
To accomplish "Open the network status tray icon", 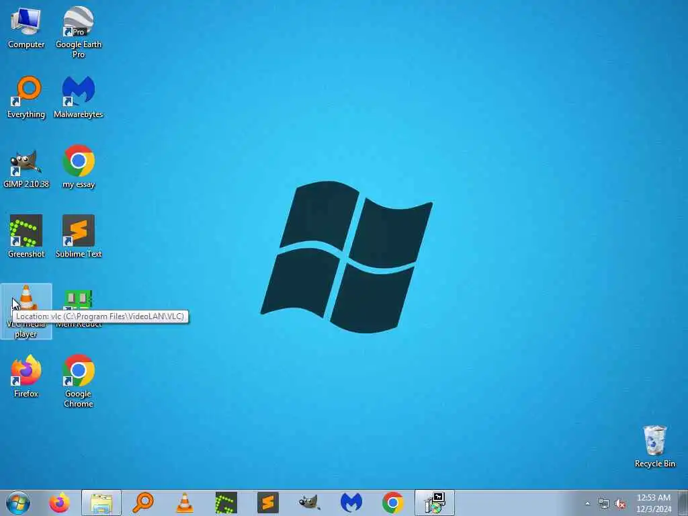I will coord(604,504).
